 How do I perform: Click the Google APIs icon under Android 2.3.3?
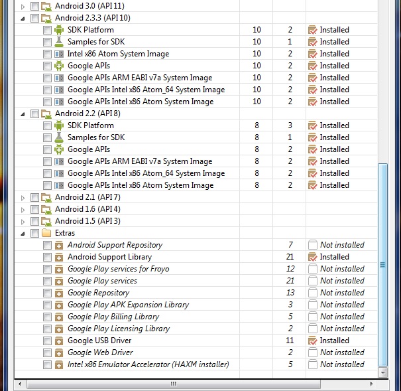tap(58, 66)
